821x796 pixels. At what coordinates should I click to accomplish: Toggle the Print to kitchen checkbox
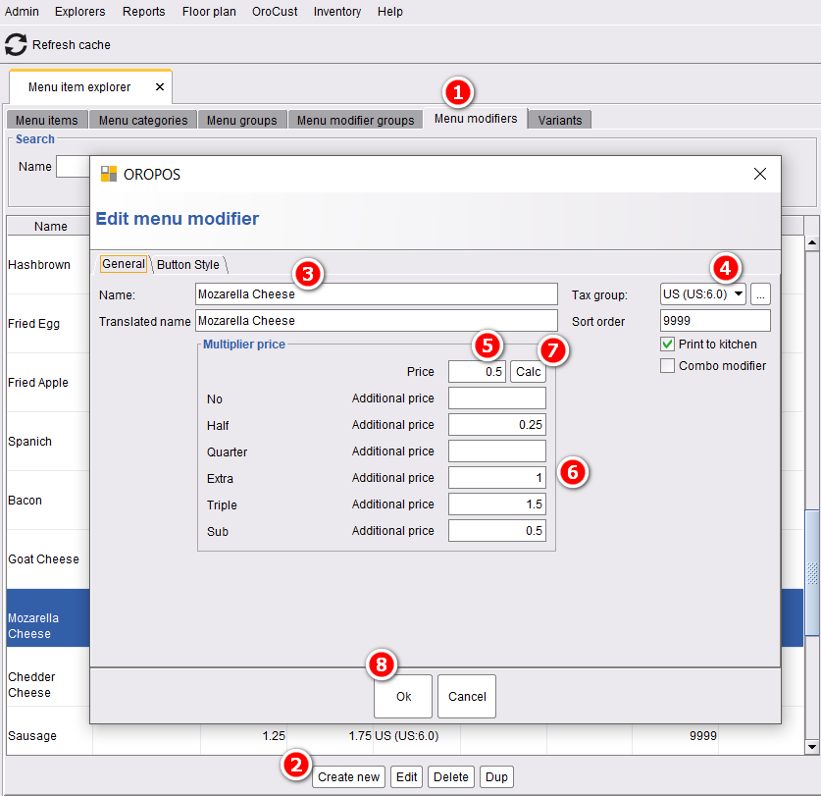click(x=667, y=345)
